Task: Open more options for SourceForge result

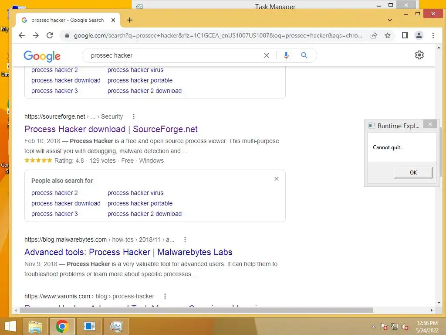Action: [134, 116]
